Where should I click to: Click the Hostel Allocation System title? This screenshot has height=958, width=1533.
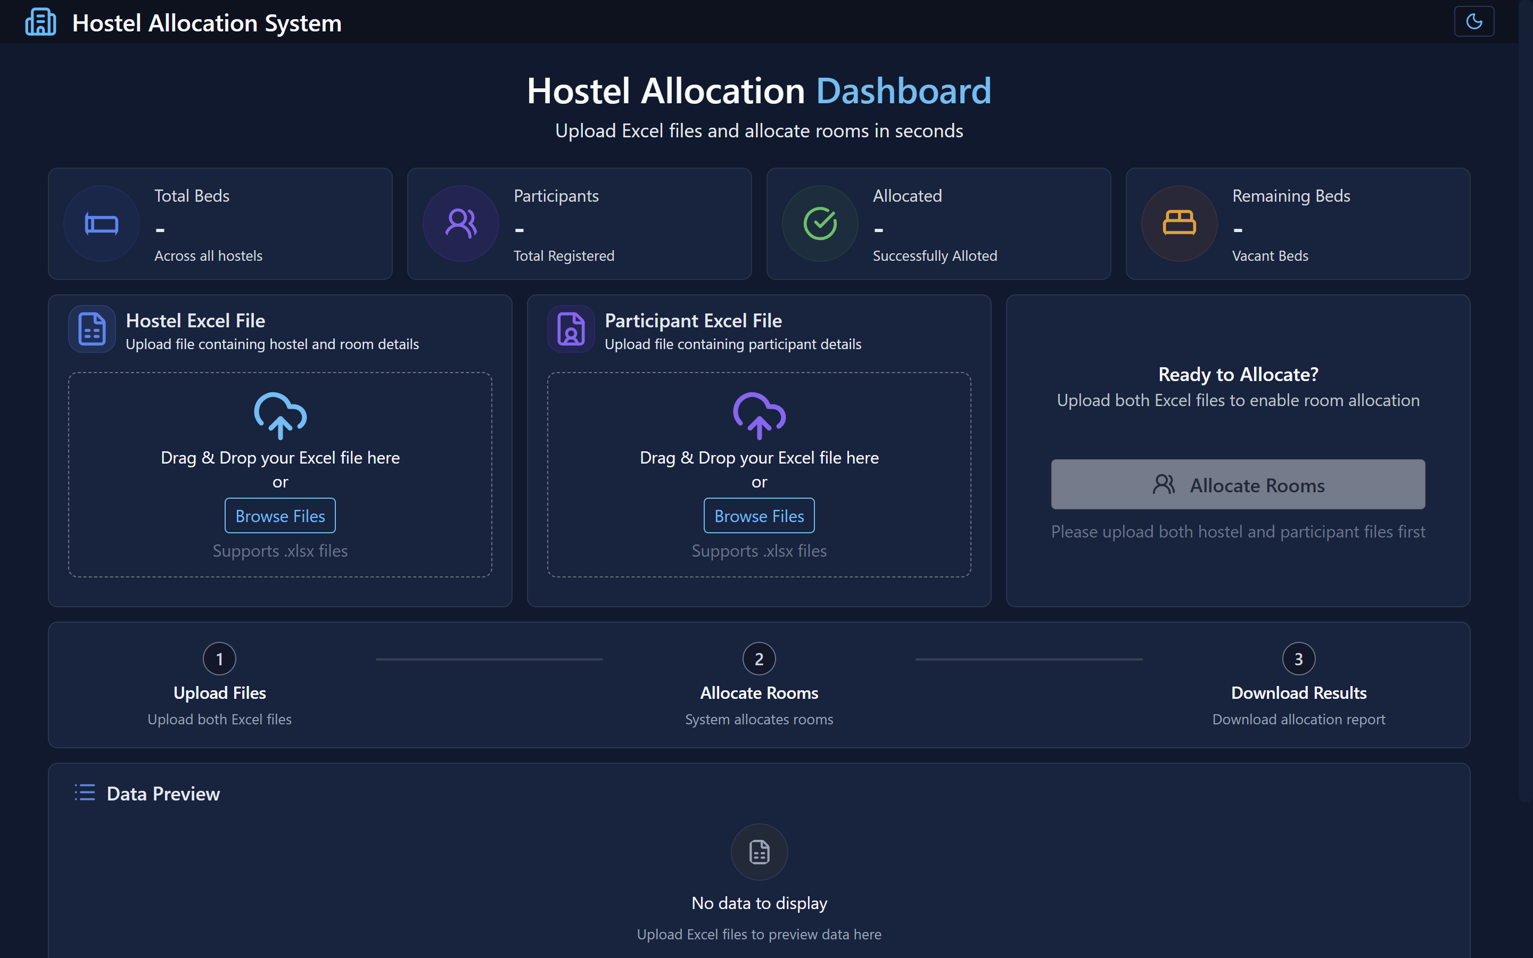coord(207,23)
